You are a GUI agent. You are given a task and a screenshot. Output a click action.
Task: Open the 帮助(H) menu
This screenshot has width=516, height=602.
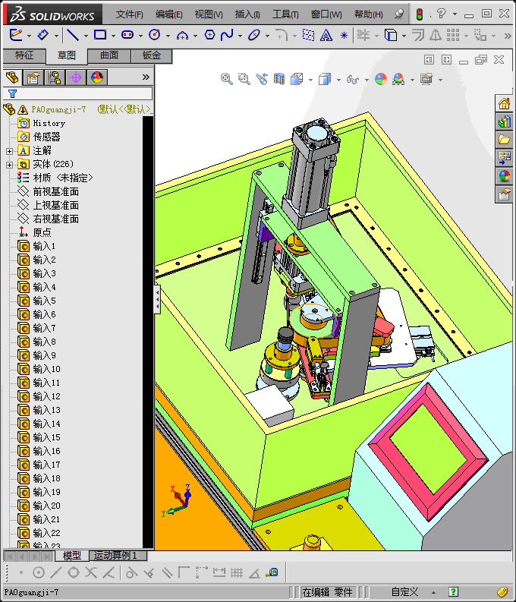tap(368, 14)
